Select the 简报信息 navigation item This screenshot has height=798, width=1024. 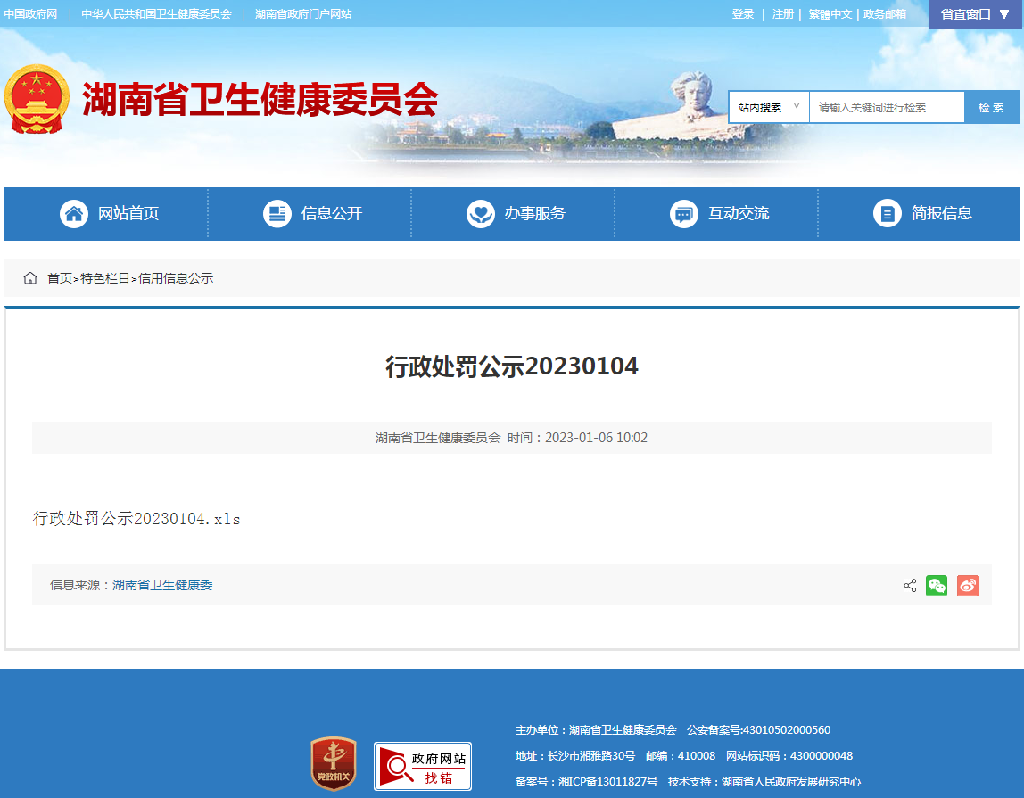922,214
